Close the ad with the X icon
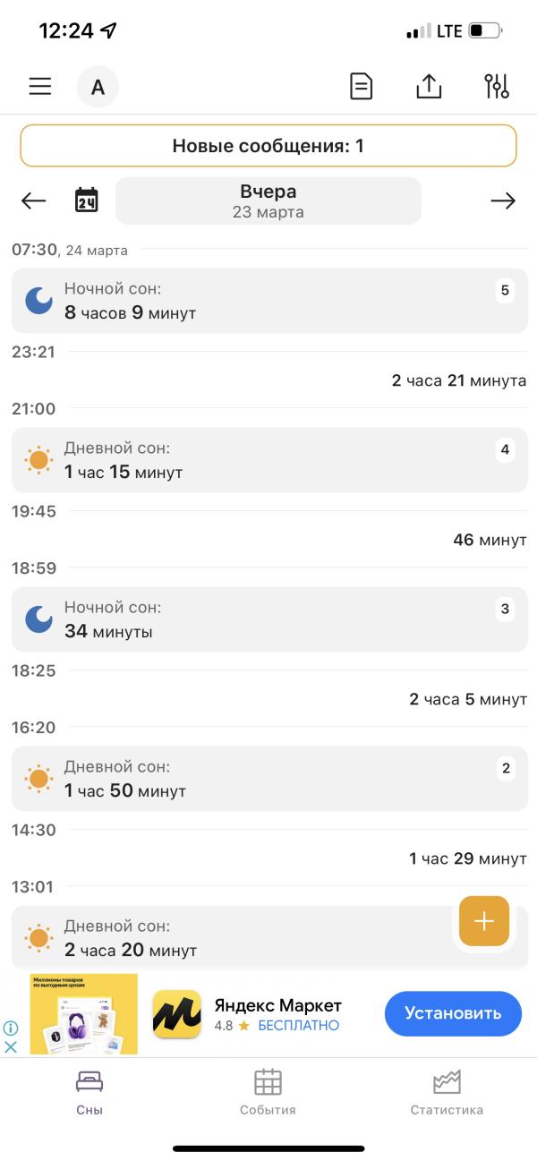Viewport: 537px width, 1161px height. [x=11, y=1046]
